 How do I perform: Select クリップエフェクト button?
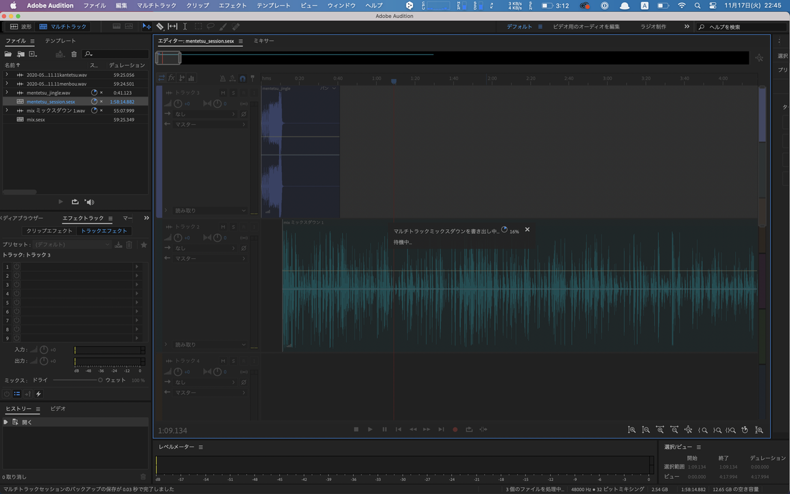tap(49, 231)
